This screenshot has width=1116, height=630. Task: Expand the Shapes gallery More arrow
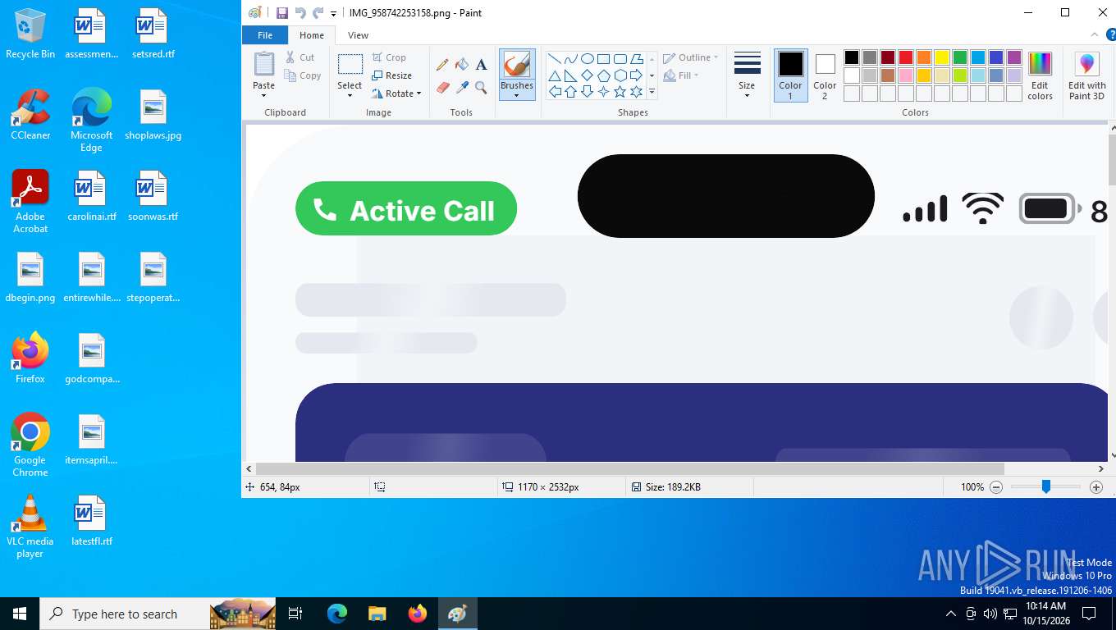(x=652, y=92)
